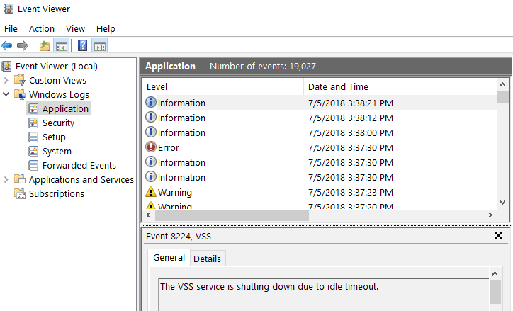Click the Forward arrow toolbar icon

click(x=22, y=45)
